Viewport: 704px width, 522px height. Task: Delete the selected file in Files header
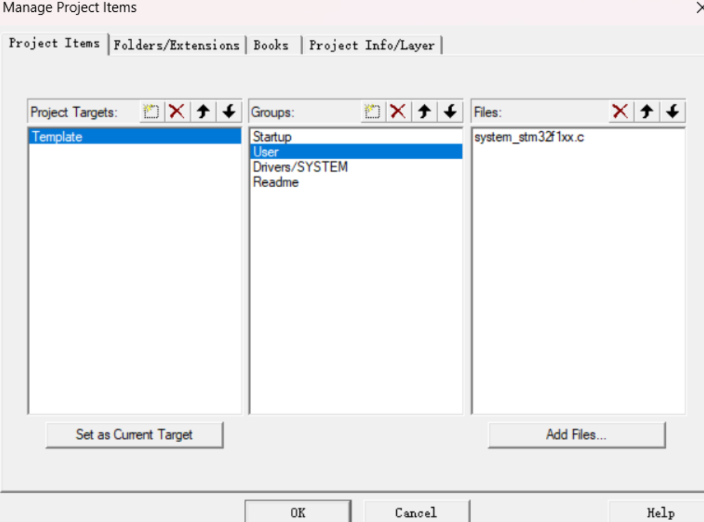pos(620,112)
